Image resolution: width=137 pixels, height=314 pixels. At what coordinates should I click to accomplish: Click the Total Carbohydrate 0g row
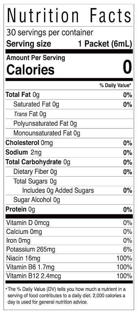[69, 162]
